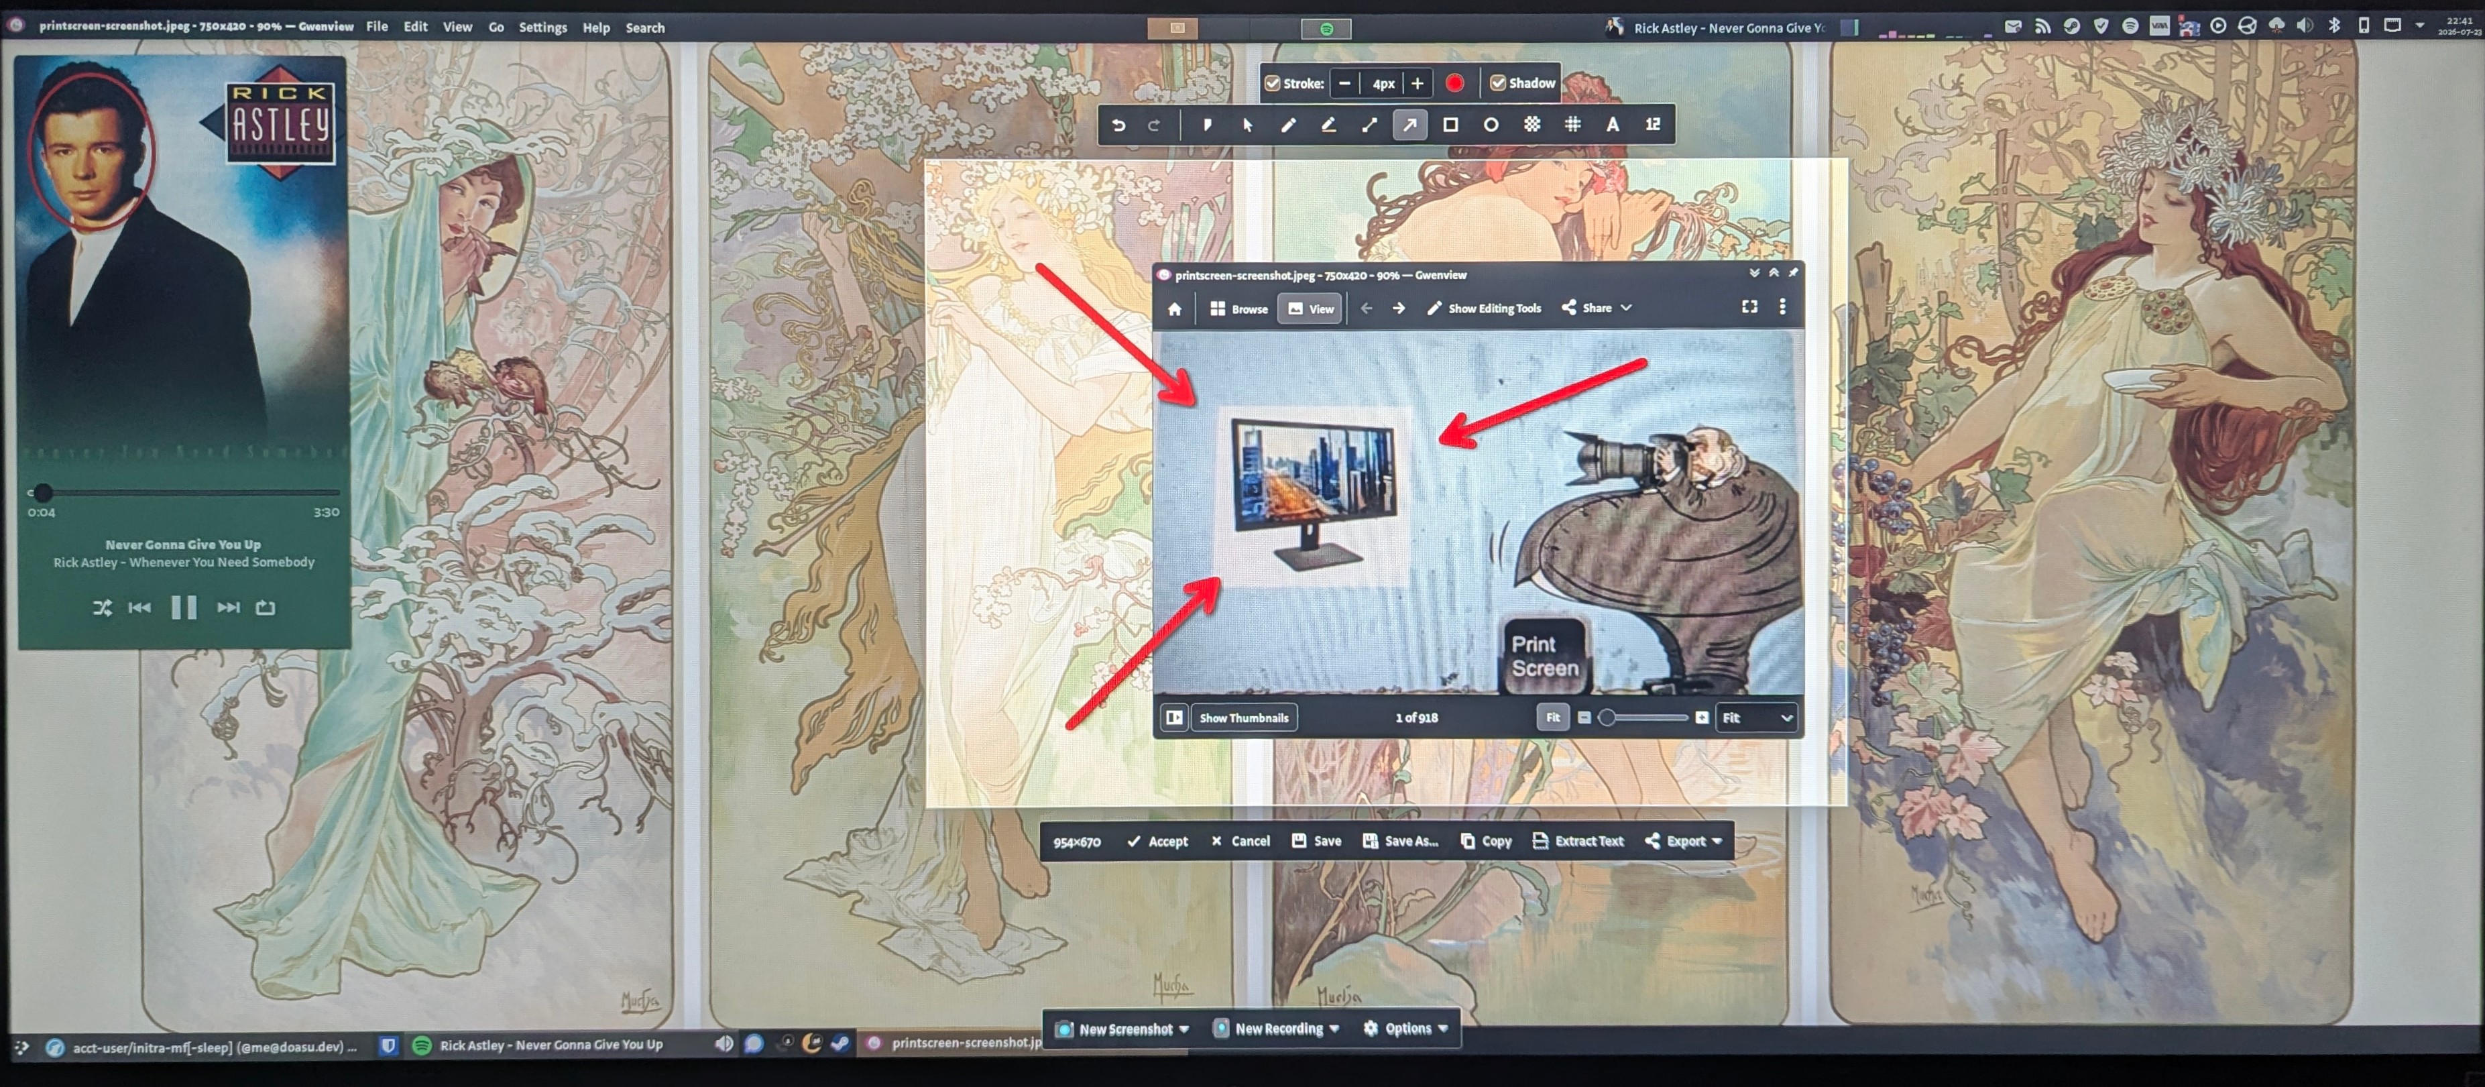Open the Export dropdown

click(1683, 841)
